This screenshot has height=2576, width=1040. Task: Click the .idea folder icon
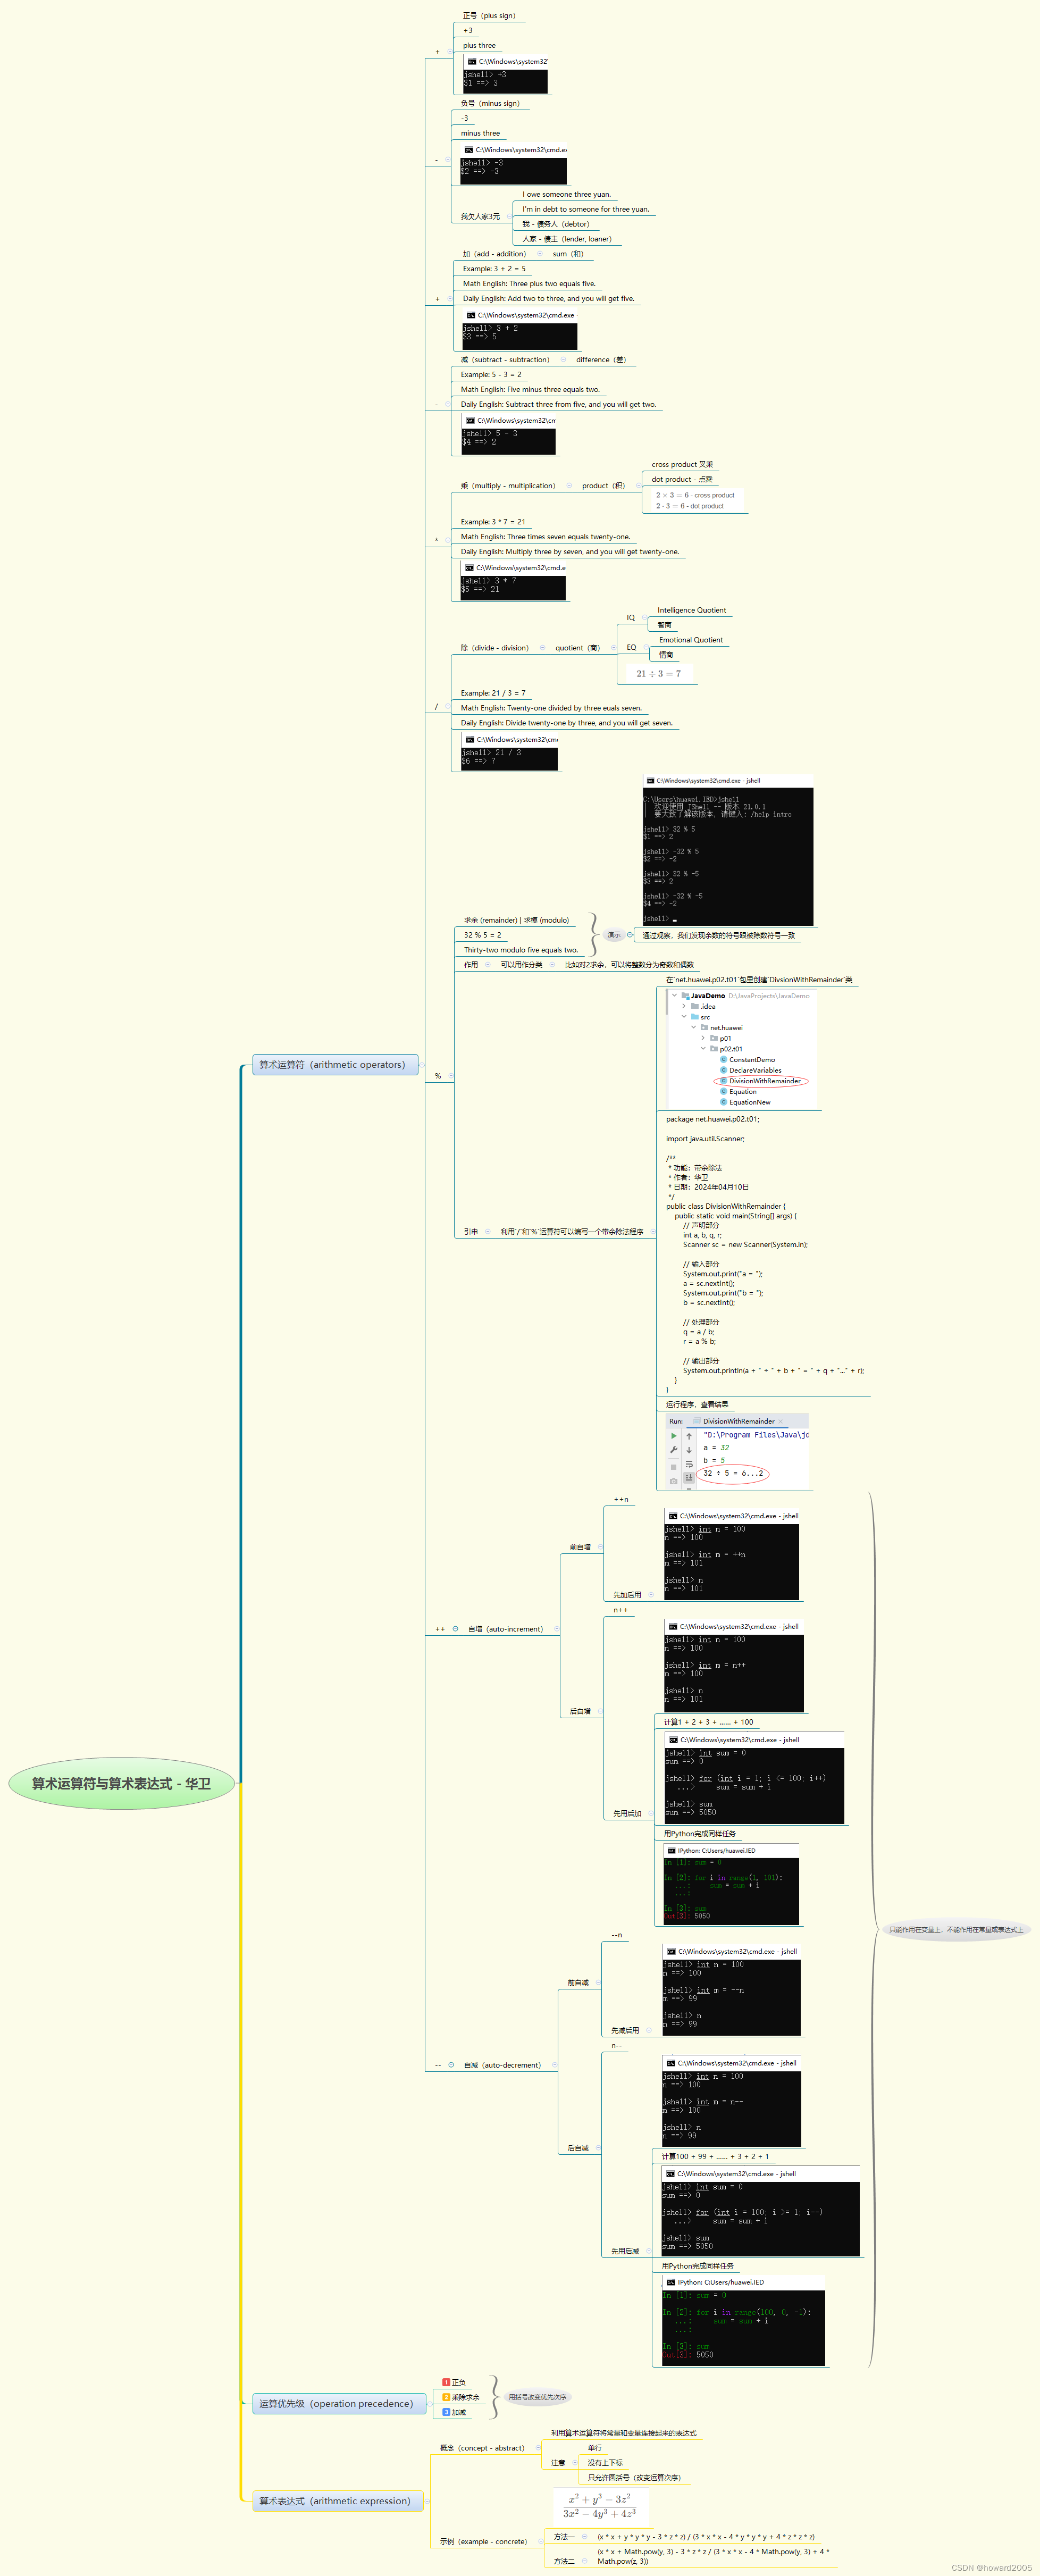(695, 1006)
